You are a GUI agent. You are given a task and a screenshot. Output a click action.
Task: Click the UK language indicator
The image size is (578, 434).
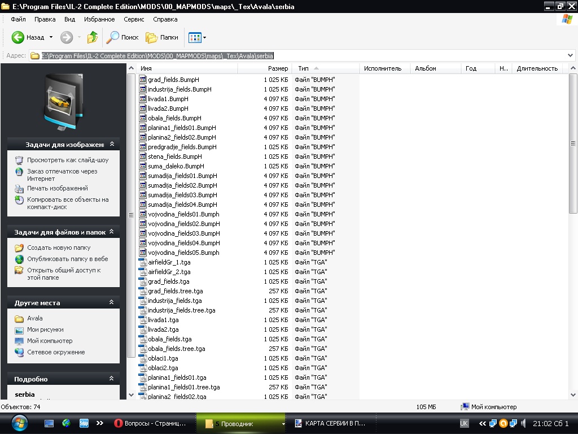464,423
